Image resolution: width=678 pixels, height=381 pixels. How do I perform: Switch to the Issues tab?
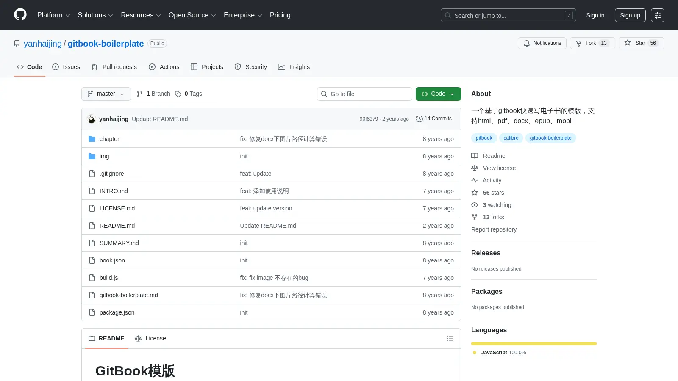coord(66,67)
